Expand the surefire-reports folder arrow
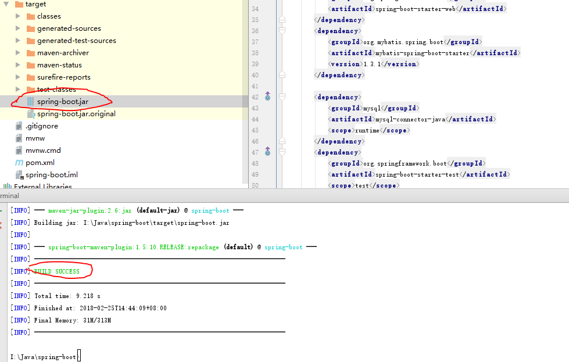Viewport: 569px width, 362px height. [x=18, y=77]
